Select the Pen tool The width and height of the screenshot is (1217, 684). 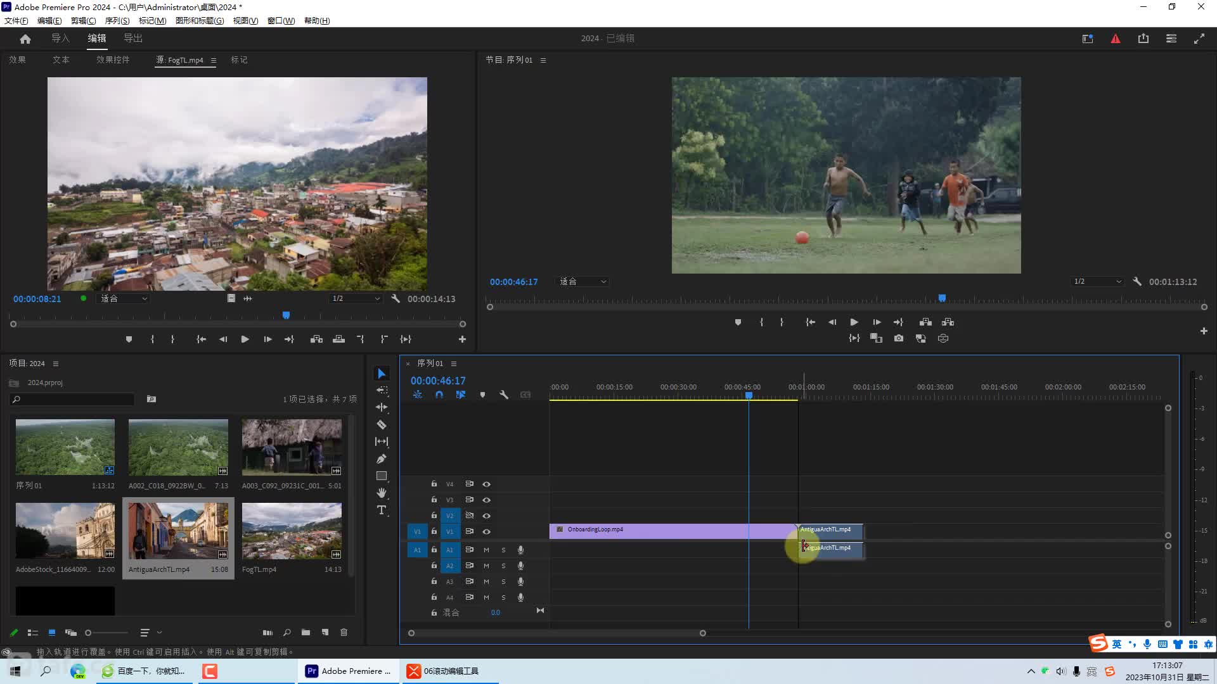pos(382,459)
